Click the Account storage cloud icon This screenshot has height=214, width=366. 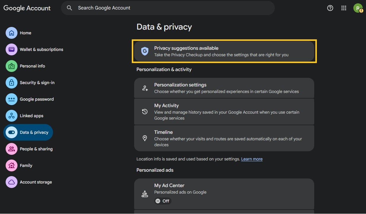[x=12, y=182]
